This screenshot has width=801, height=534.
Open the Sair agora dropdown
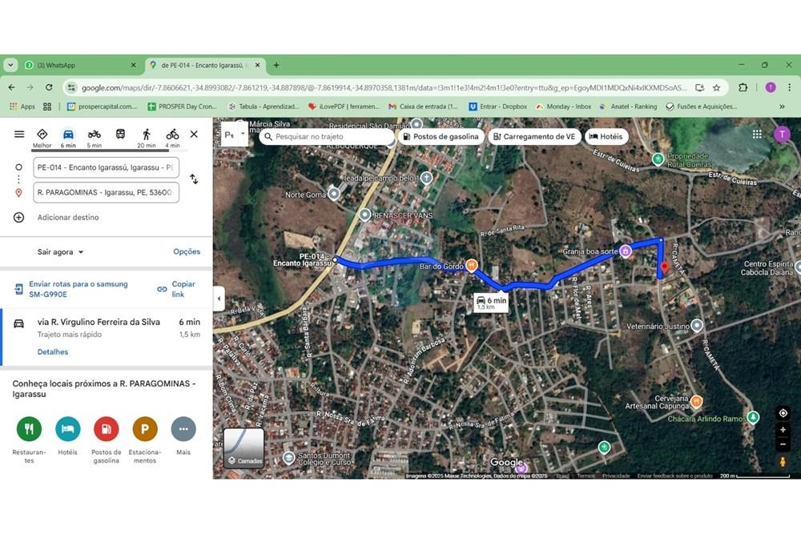[59, 251]
